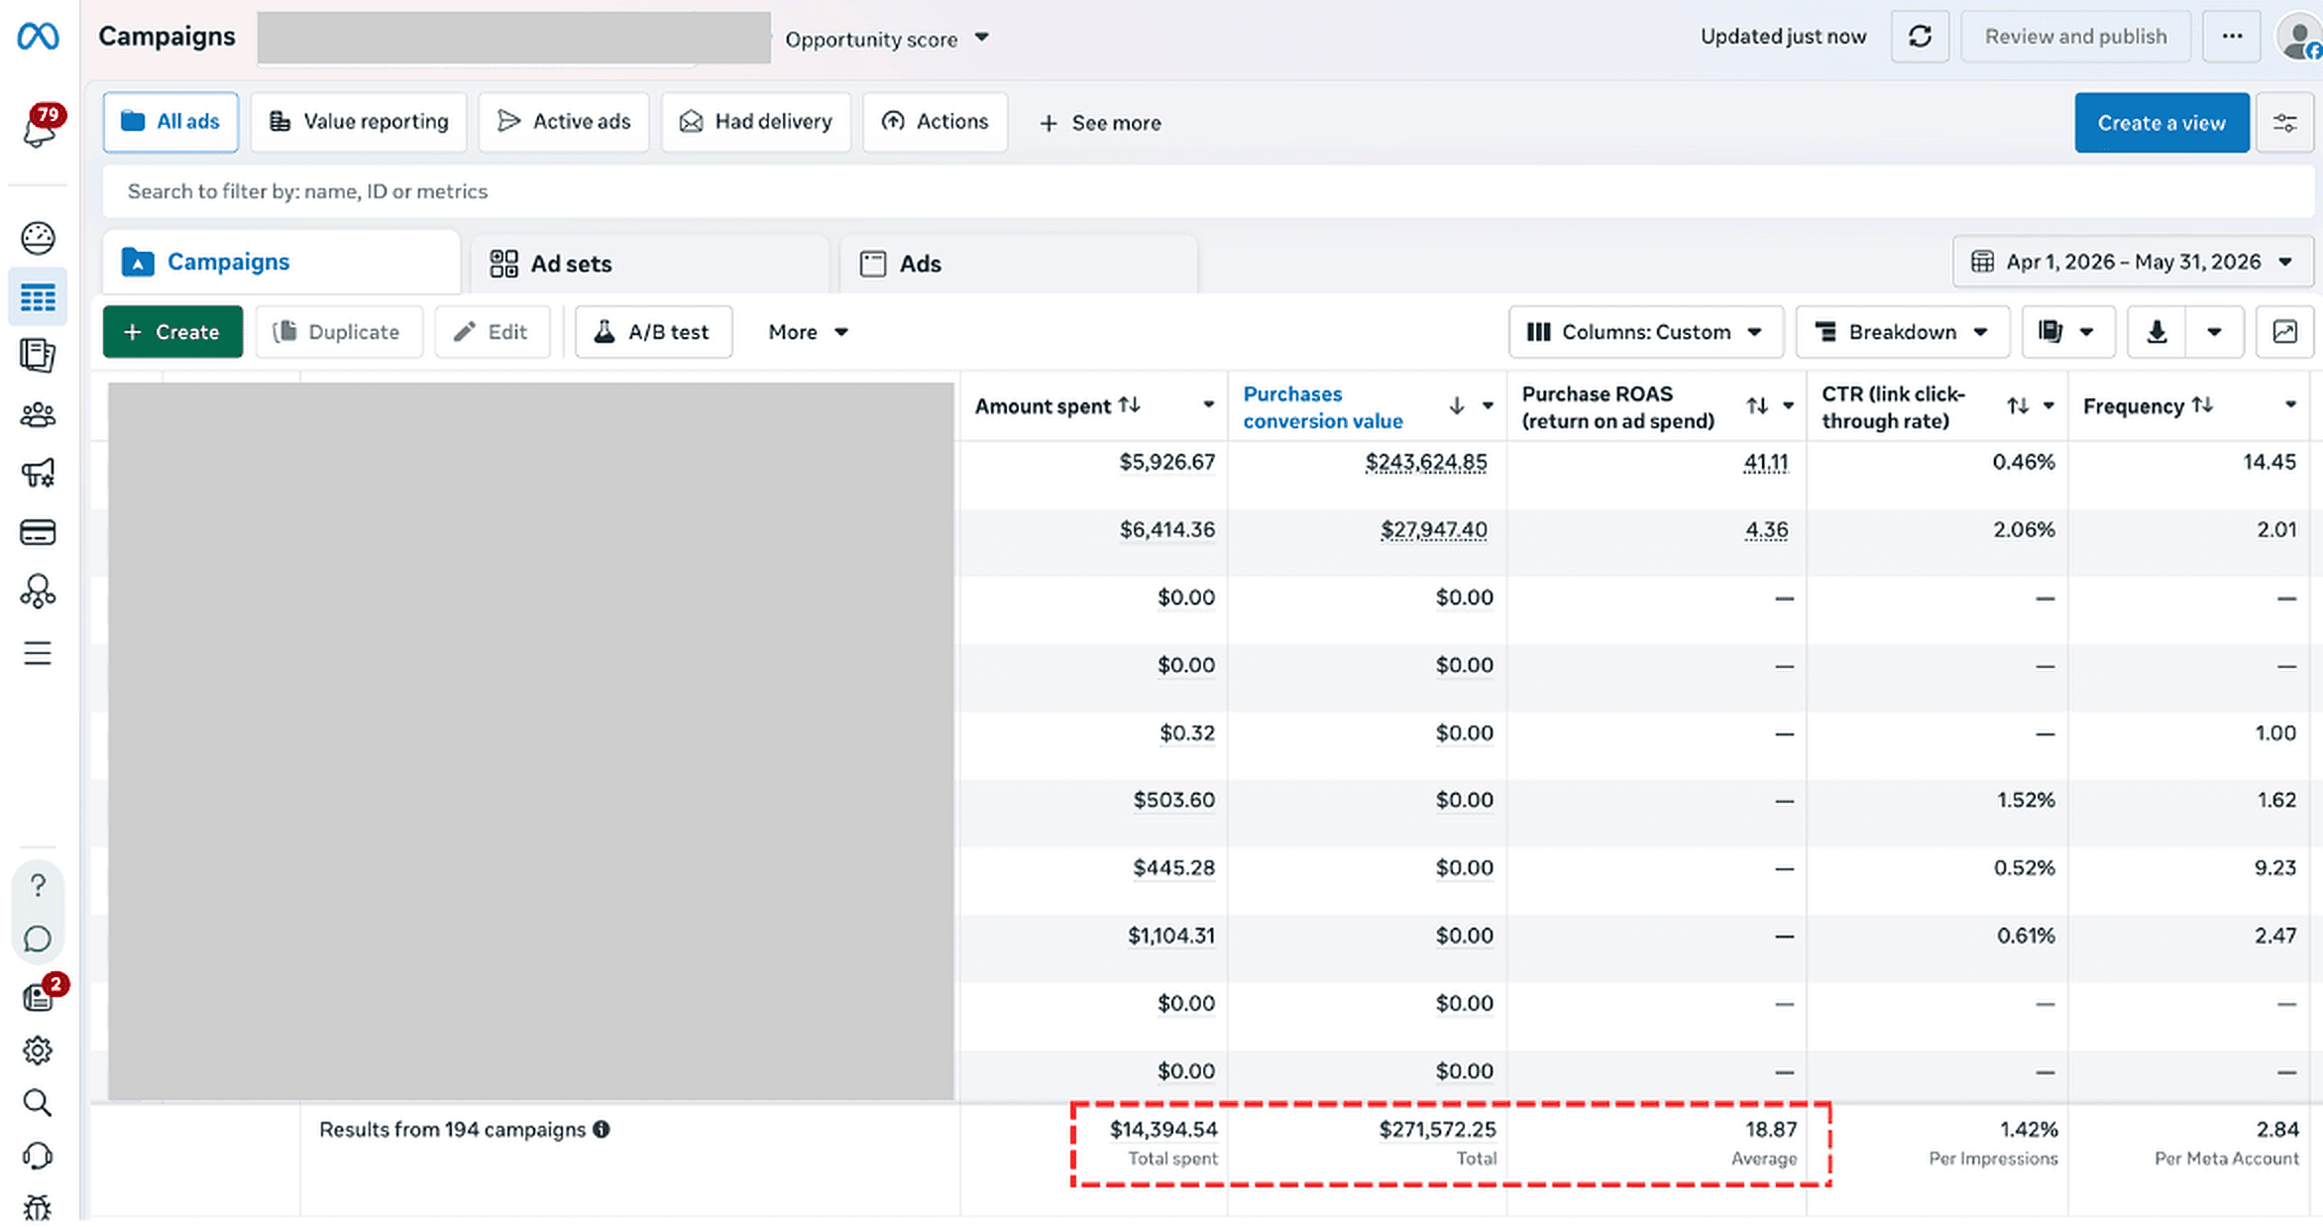Open Ads reporting pages icon in sidebar

tap(38, 355)
